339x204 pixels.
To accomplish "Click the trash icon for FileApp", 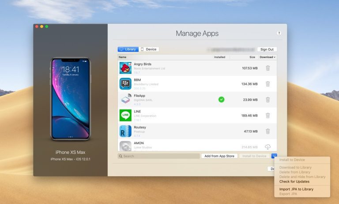I will [x=267, y=100].
